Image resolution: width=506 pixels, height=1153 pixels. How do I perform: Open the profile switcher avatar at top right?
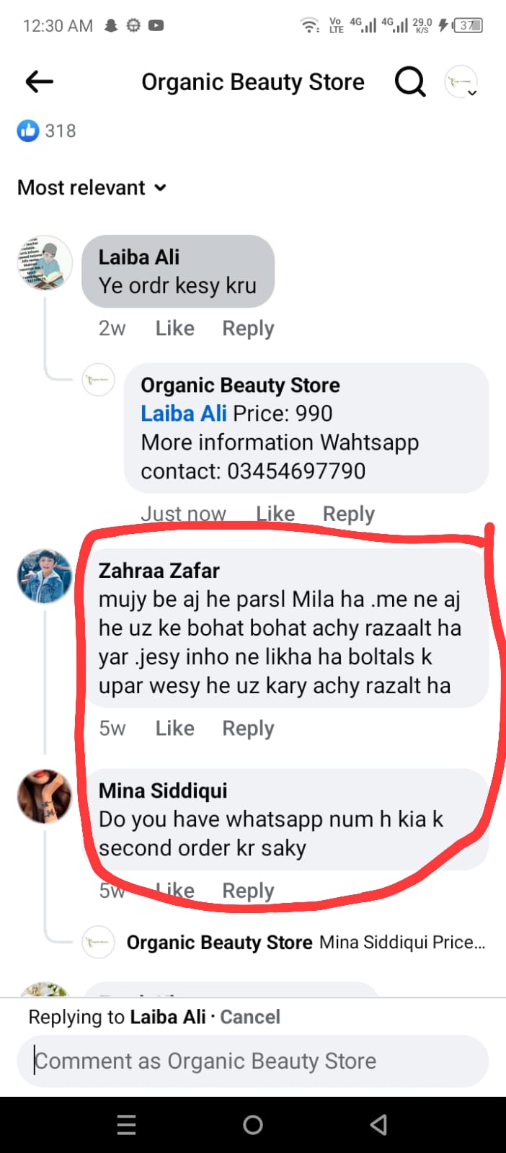tap(461, 82)
